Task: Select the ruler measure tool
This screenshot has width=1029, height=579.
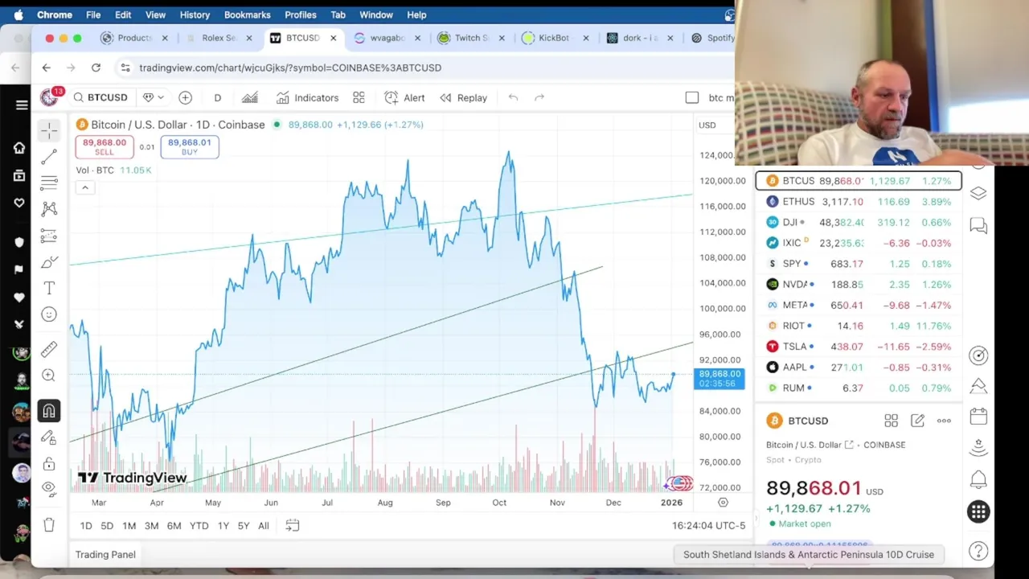Action: (x=49, y=349)
